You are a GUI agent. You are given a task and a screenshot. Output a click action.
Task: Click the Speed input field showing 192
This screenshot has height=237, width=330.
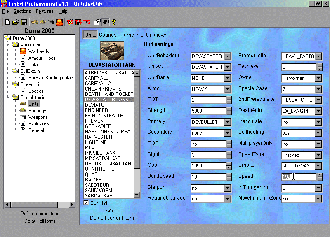click(x=299, y=177)
